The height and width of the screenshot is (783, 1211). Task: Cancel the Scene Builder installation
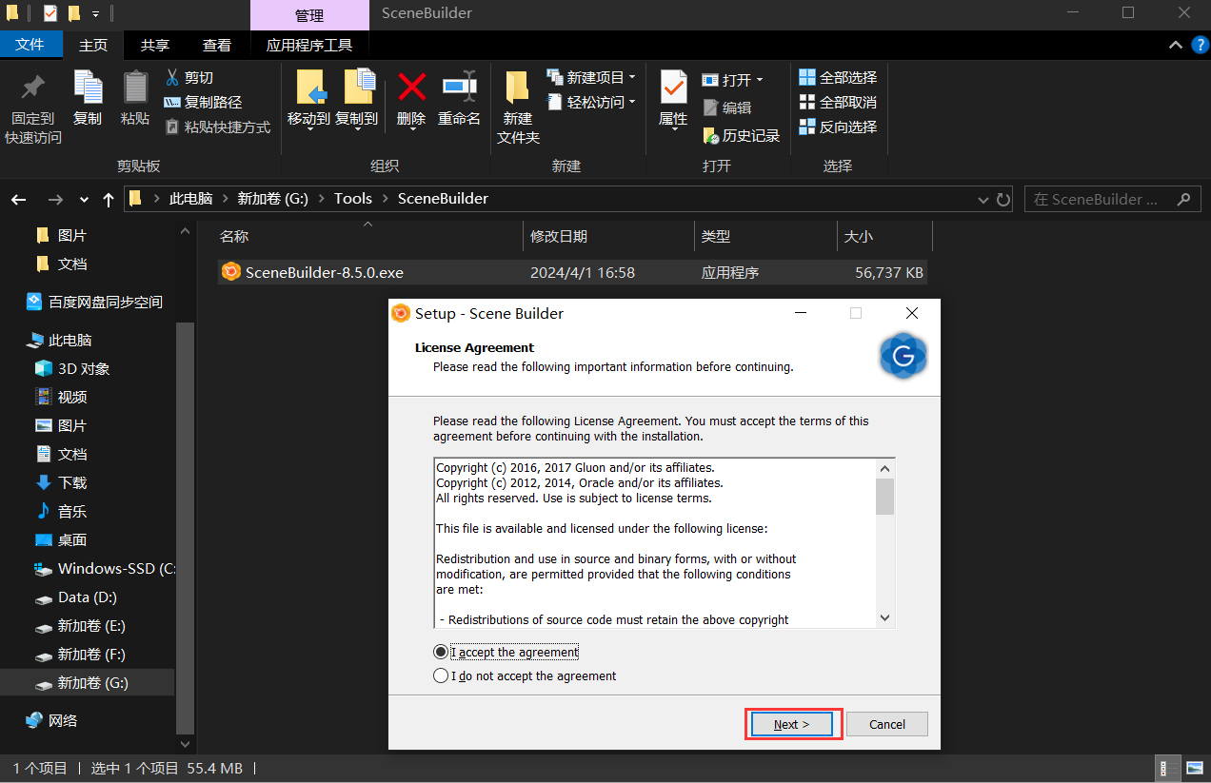[x=886, y=723]
